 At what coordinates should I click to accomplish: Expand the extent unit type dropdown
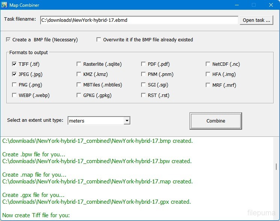coord(127,121)
